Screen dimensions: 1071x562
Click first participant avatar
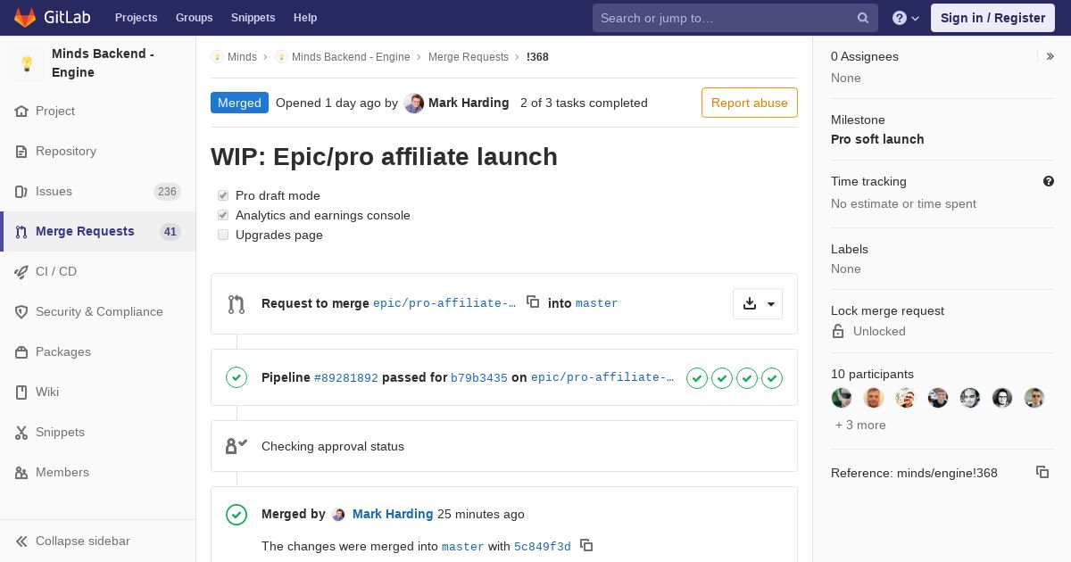842,398
